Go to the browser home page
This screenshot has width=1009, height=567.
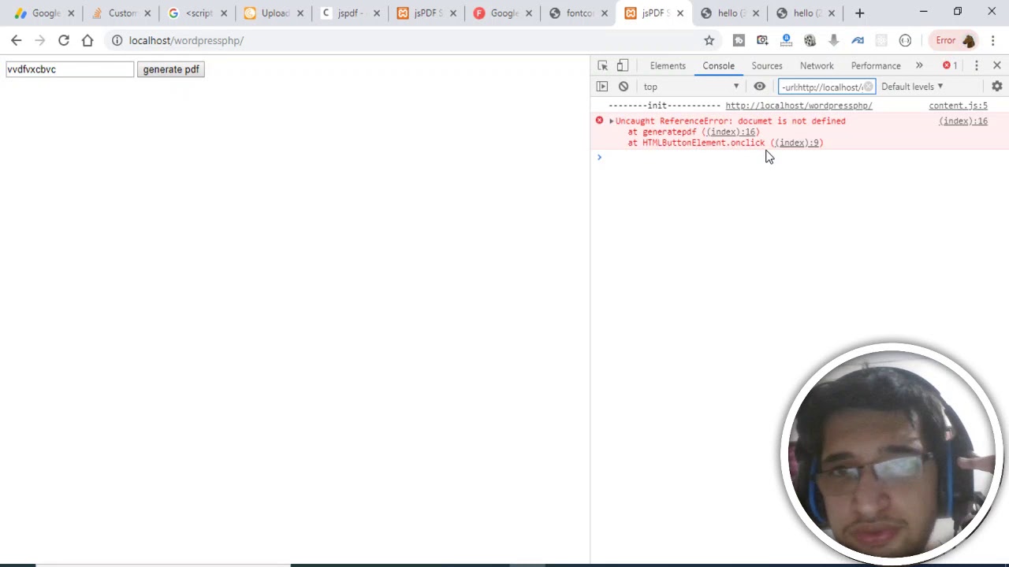point(87,40)
